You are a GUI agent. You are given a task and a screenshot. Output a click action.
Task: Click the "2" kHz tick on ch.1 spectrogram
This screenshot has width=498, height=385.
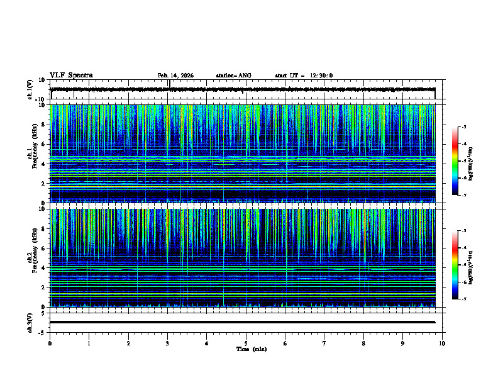tap(44, 184)
